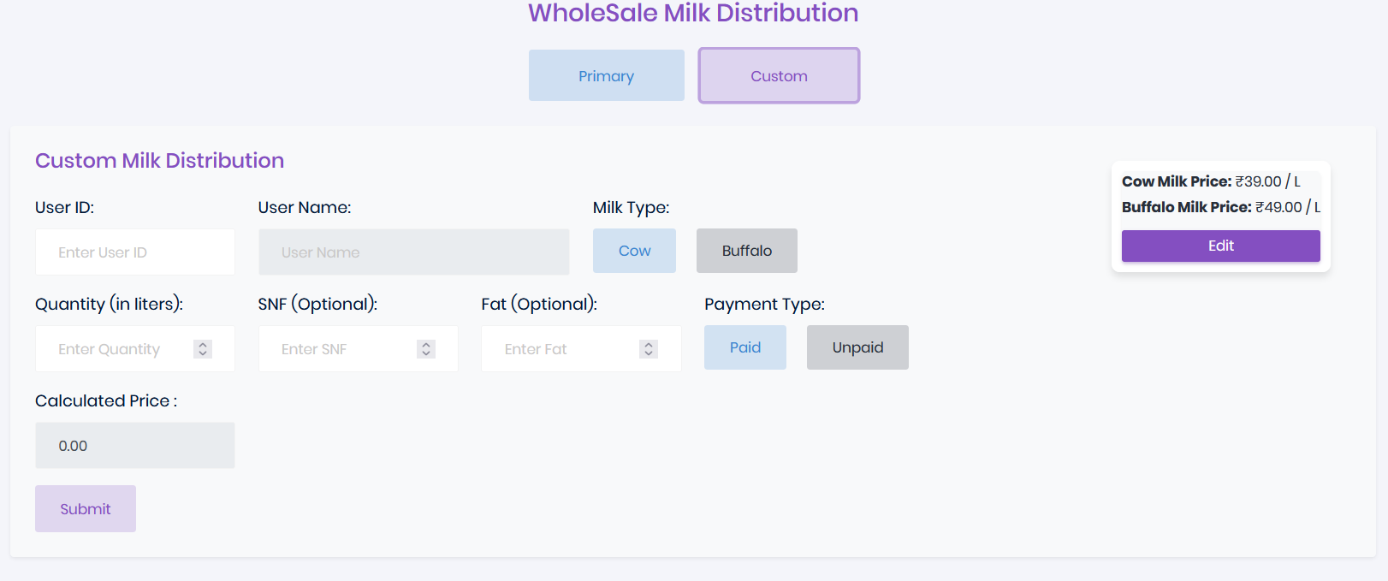Screen dimensions: 1388x581
Task: Click the Submit button
Action: pyautogui.click(x=85, y=507)
